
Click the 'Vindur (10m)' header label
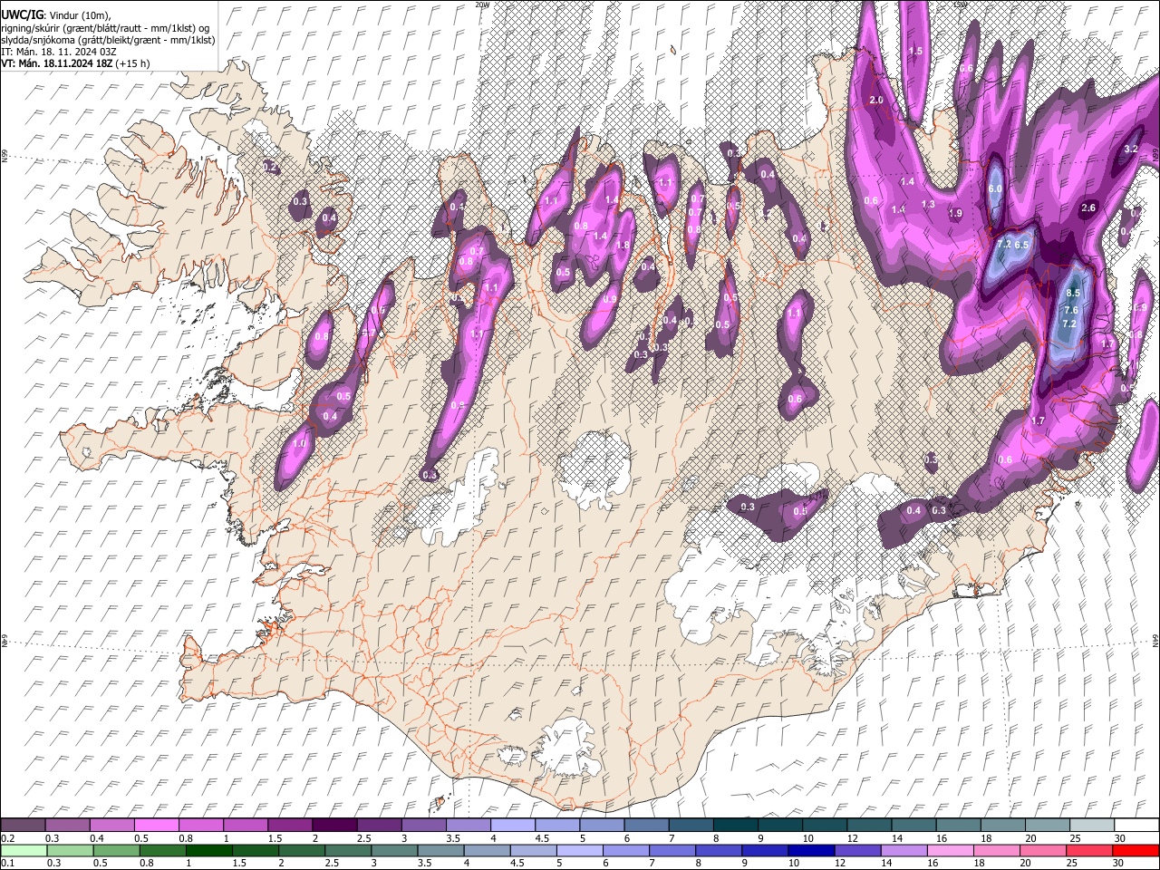[x=80, y=15]
